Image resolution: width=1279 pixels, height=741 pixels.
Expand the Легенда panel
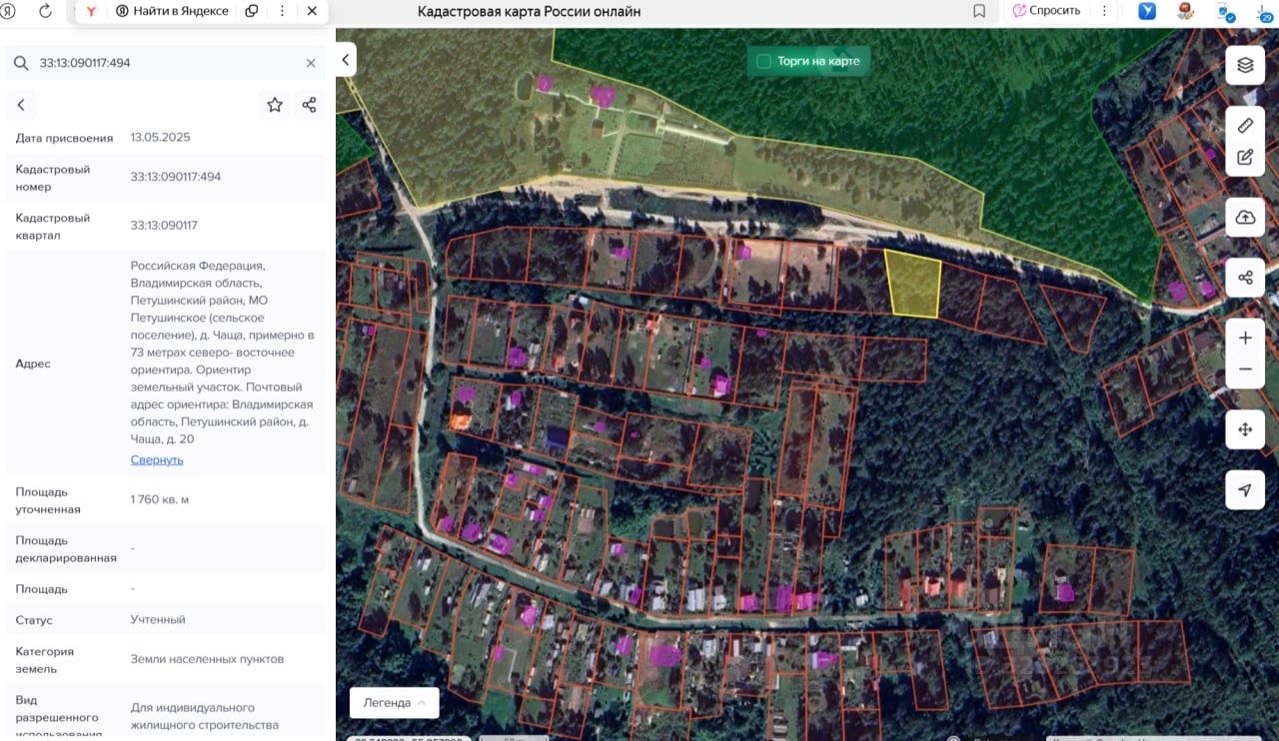coord(395,702)
